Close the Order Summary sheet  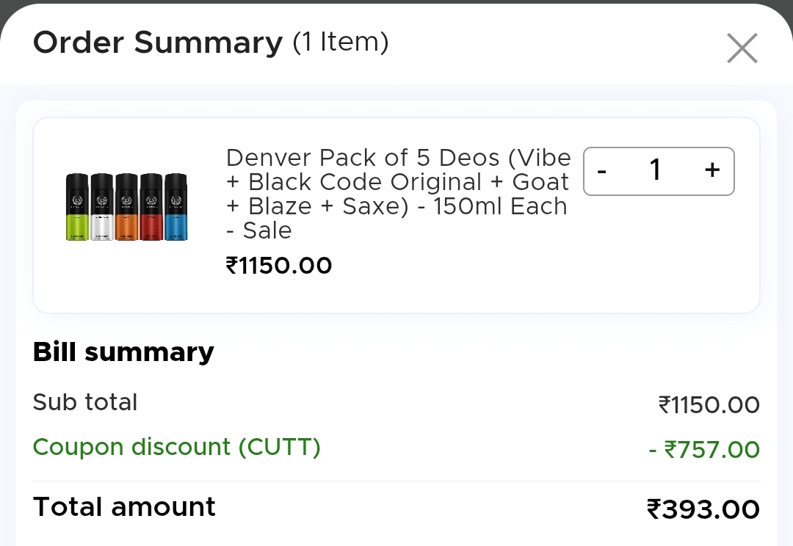point(742,49)
